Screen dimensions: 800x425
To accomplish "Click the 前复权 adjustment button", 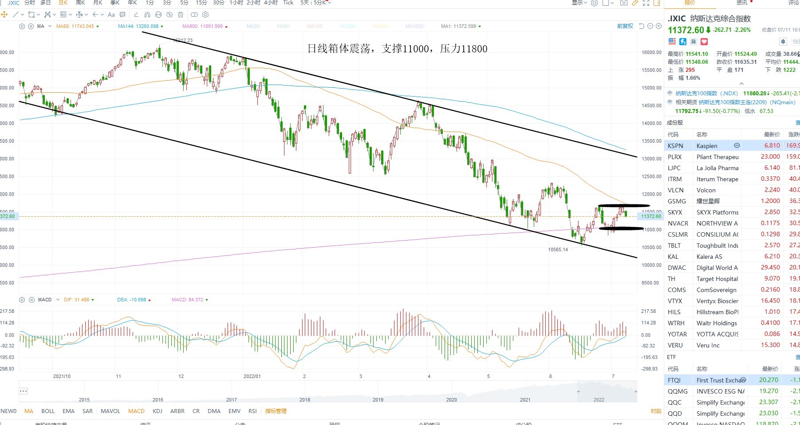I will point(625,26).
